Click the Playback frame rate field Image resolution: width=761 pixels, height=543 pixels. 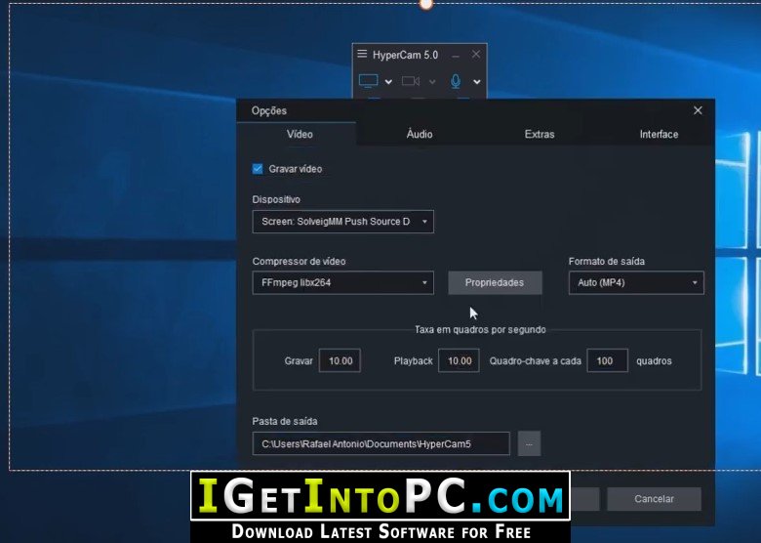(459, 361)
